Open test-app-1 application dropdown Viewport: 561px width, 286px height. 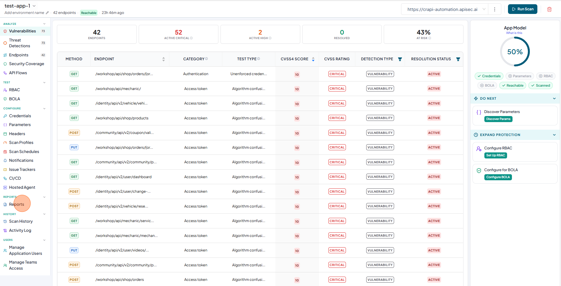coord(20,6)
